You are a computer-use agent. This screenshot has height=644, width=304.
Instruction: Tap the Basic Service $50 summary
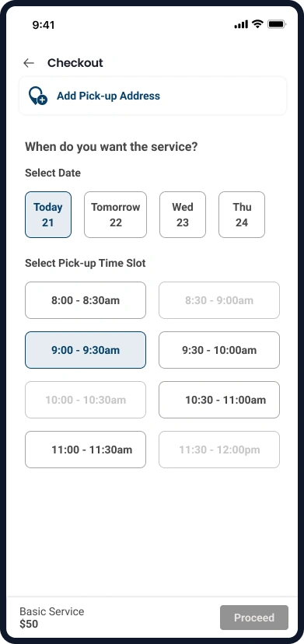(x=52, y=618)
